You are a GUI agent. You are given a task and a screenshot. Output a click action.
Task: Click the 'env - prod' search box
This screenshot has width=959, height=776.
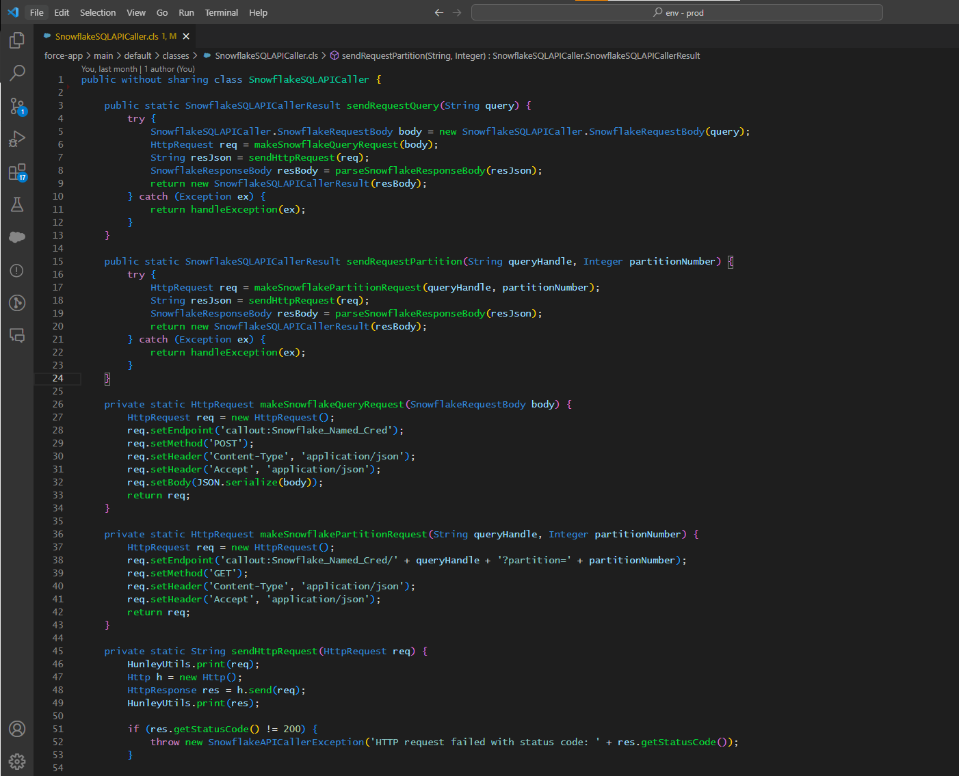[676, 12]
